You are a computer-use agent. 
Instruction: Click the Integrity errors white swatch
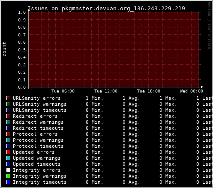click(x=8, y=170)
